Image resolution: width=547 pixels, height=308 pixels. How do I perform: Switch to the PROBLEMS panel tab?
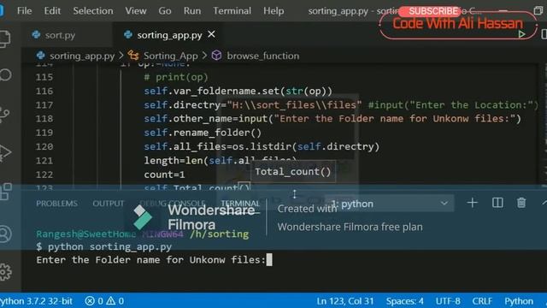tap(56, 204)
